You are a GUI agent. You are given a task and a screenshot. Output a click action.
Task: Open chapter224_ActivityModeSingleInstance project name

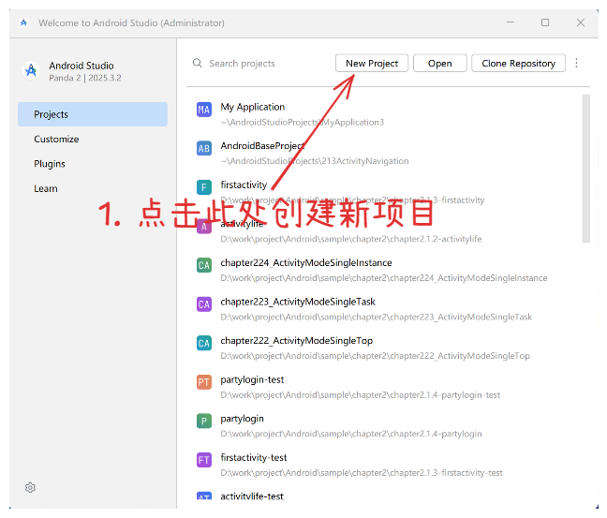(x=306, y=262)
